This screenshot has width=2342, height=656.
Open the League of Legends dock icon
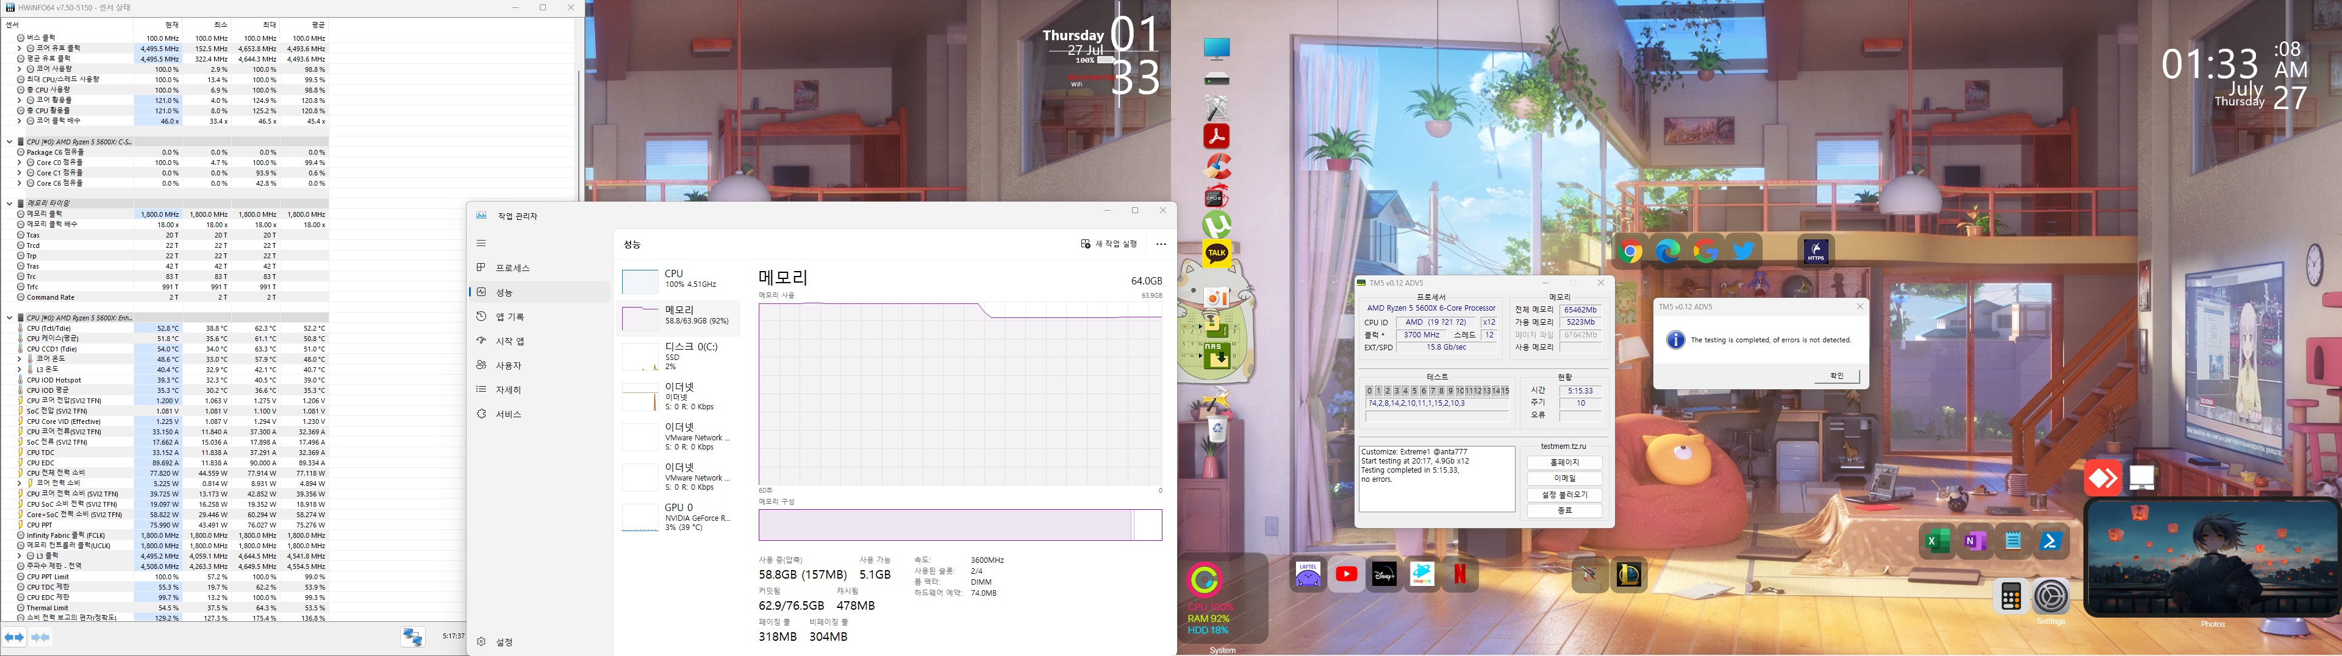click(1628, 574)
